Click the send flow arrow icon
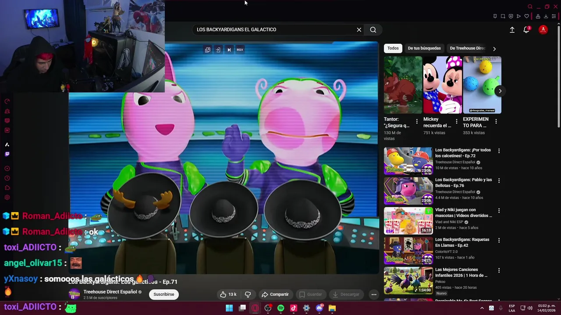Image resolution: width=561 pixels, height=315 pixels. coord(518,16)
